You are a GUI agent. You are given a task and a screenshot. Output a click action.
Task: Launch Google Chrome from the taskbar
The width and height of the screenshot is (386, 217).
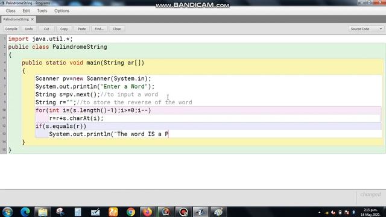coord(131,212)
